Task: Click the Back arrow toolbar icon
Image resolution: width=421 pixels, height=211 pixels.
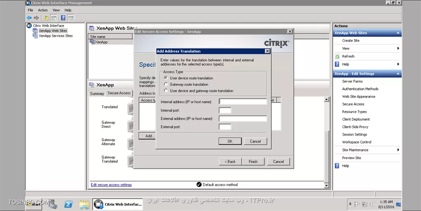Action: point(29,18)
